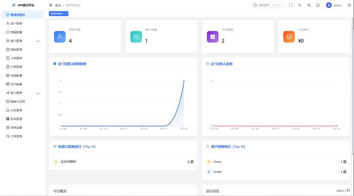Screen dimensions: 354x196
Task: Click the teal 接口总数 icon
Action: [136, 37]
